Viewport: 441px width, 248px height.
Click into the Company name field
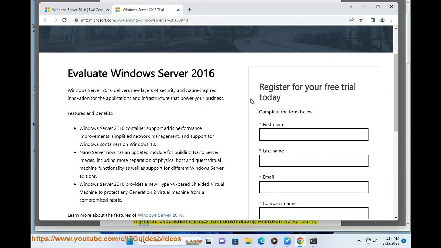(x=314, y=213)
